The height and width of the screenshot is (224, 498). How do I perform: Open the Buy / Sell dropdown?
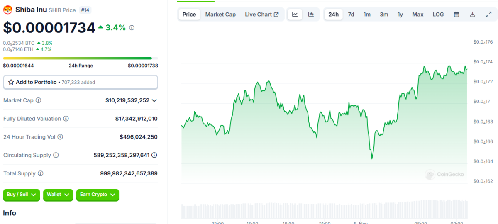pyautogui.click(x=22, y=195)
